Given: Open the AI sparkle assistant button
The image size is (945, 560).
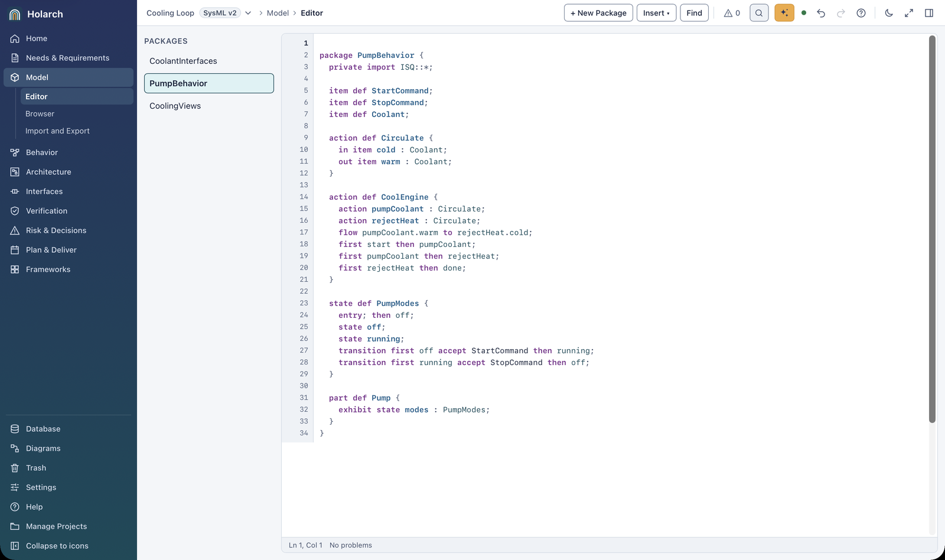Looking at the screenshot, I should tap(784, 13).
